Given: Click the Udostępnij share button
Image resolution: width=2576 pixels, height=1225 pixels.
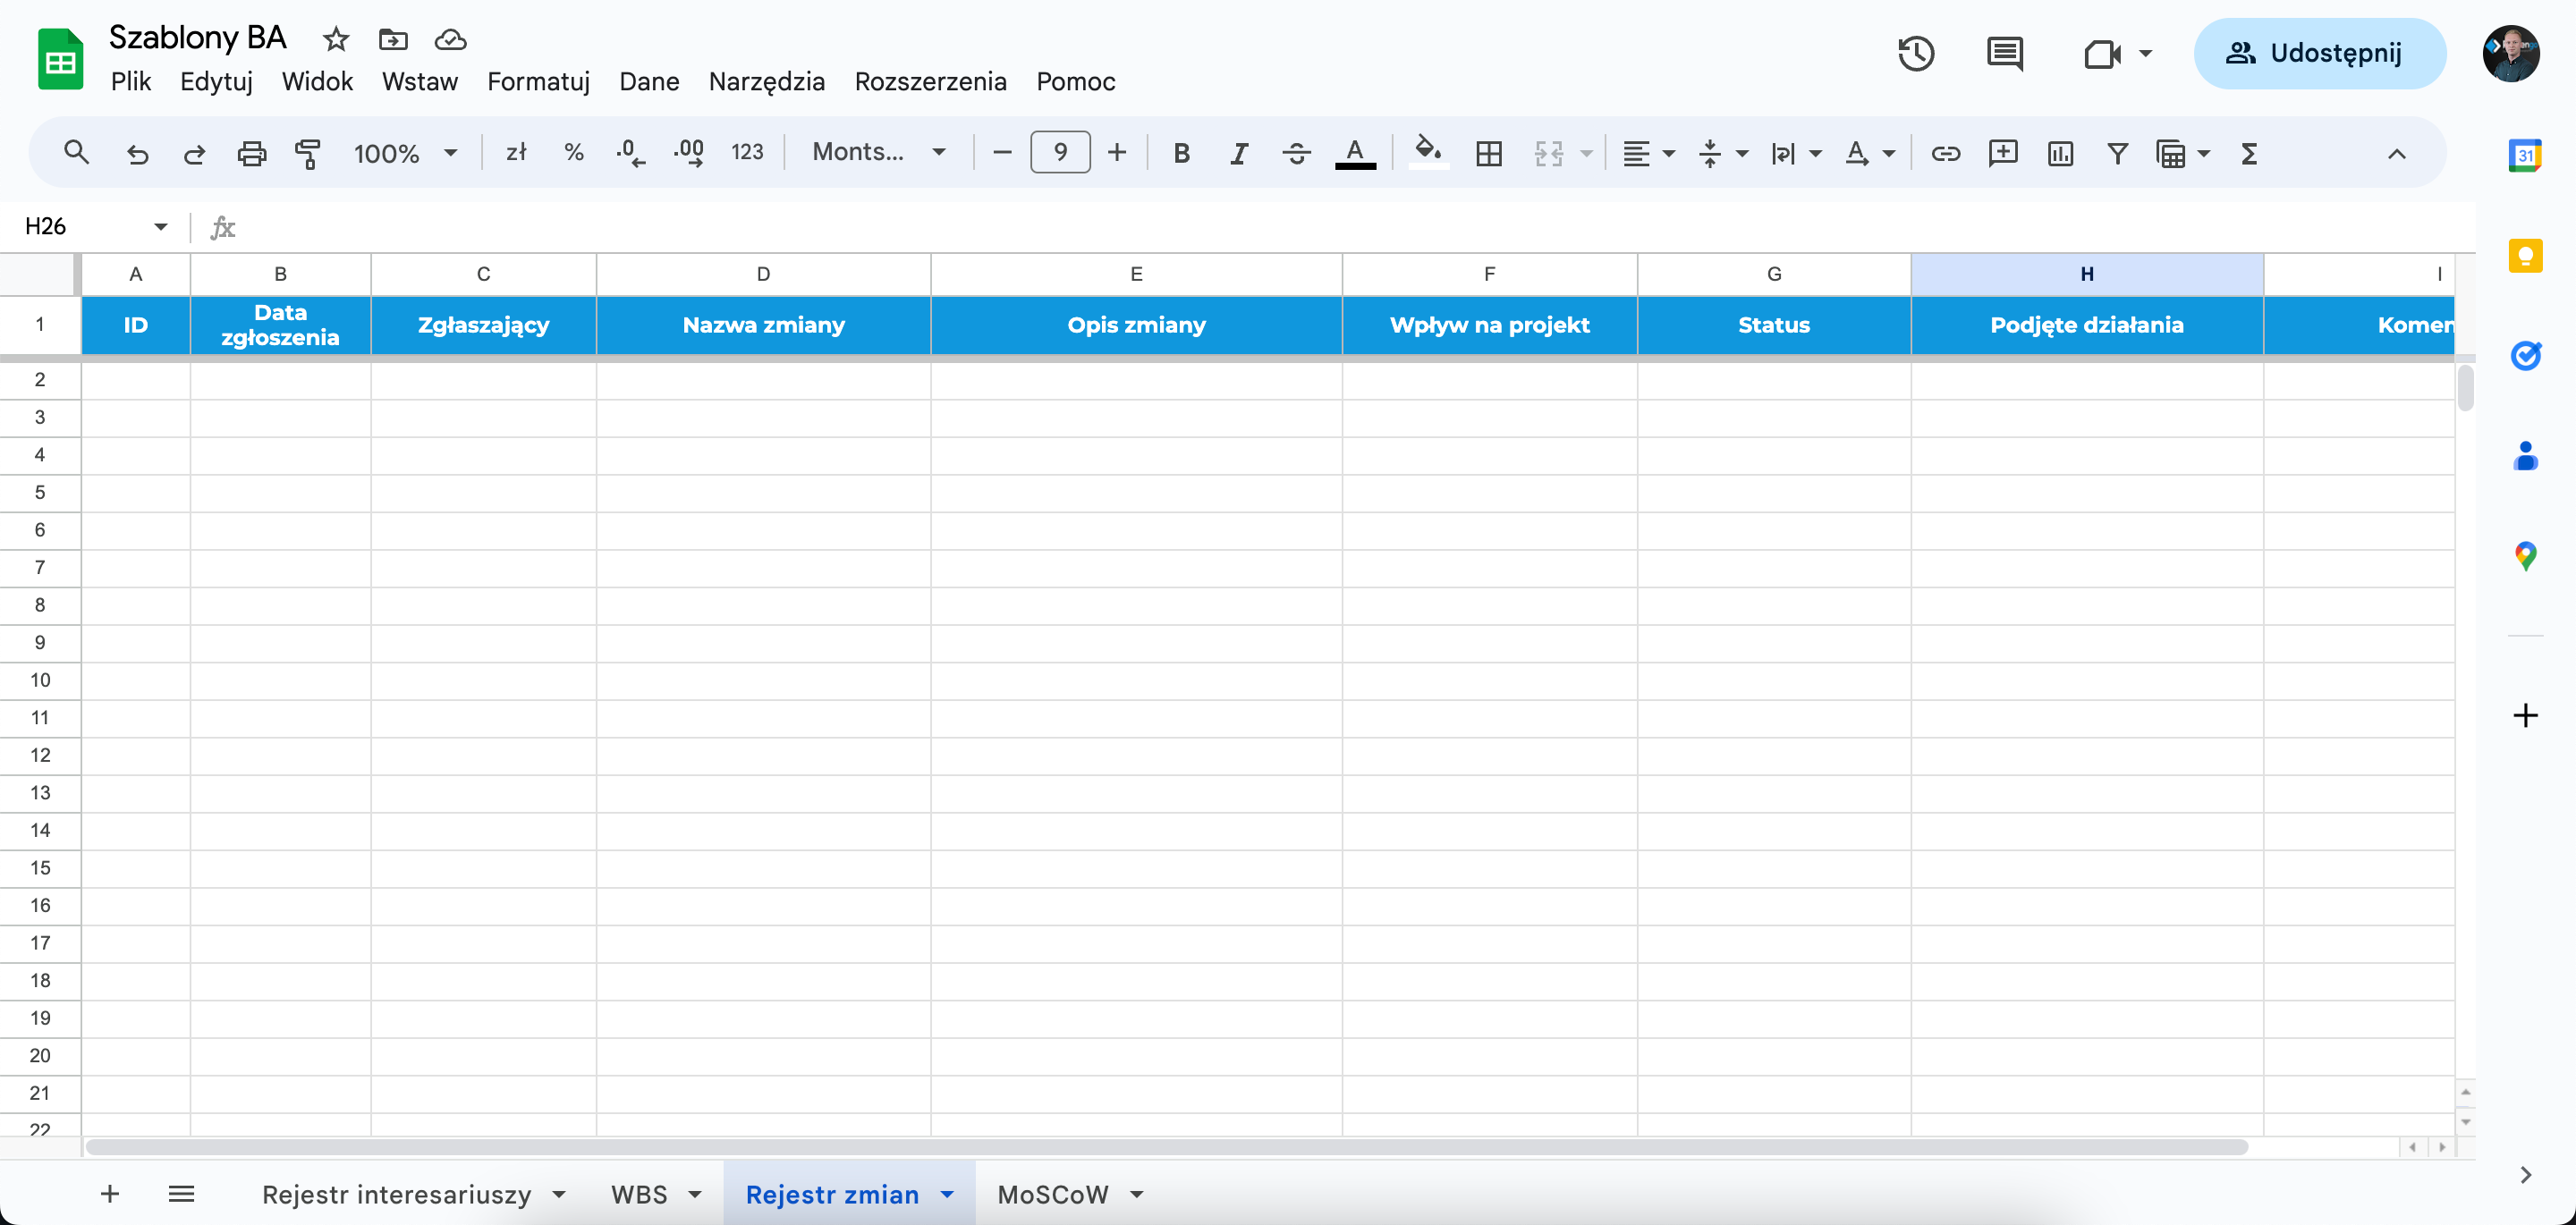Looking at the screenshot, I should 2319,54.
